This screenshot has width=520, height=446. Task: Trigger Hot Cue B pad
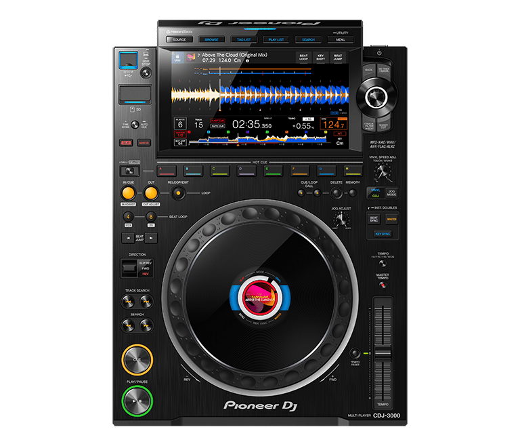pos(194,171)
